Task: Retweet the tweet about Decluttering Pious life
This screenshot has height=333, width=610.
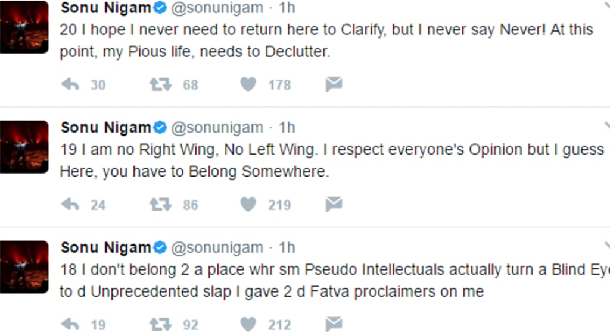Action: (160, 85)
